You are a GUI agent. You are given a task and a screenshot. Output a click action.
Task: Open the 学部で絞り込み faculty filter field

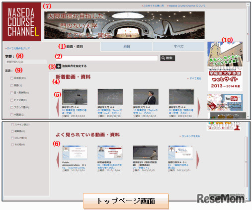pos(26,62)
